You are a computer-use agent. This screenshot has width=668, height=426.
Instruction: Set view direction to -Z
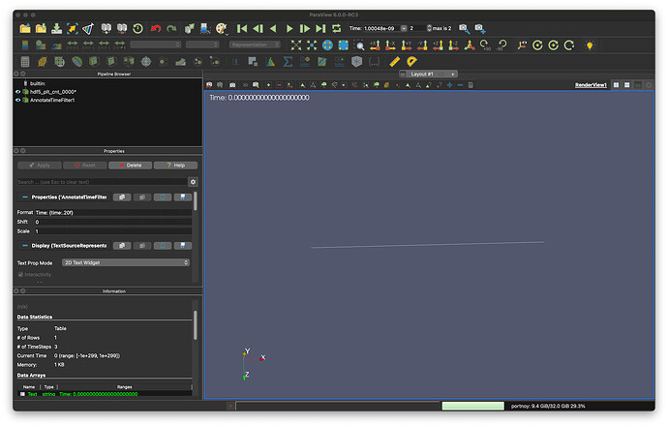pos(454,45)
